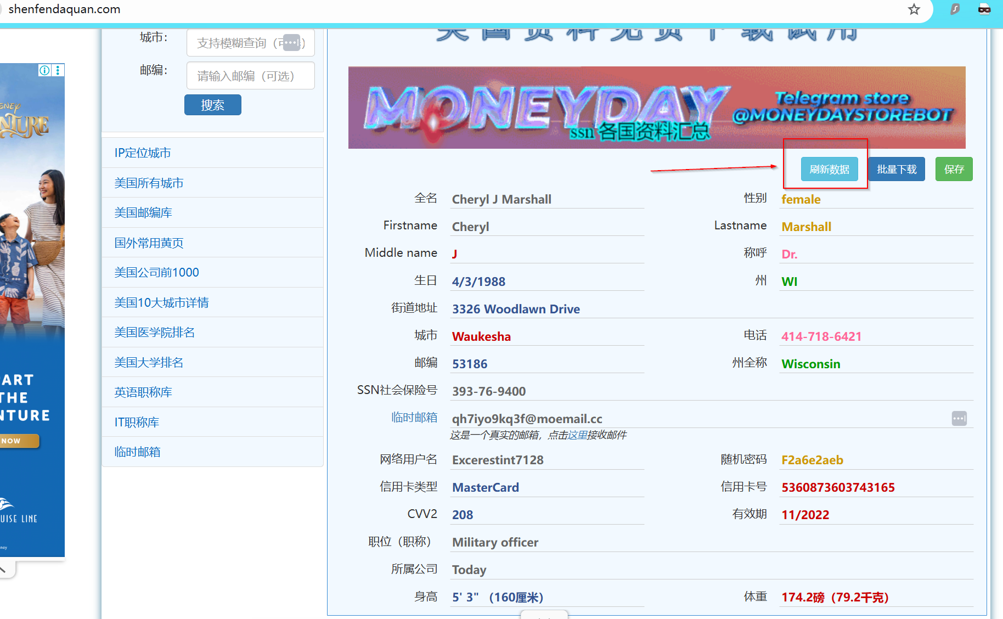1003x619 pixels.
Task: Click the height field 5' 3"
Action: tap(547, 597)
